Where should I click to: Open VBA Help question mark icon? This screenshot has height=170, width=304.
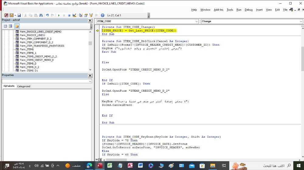pos(102,15)
